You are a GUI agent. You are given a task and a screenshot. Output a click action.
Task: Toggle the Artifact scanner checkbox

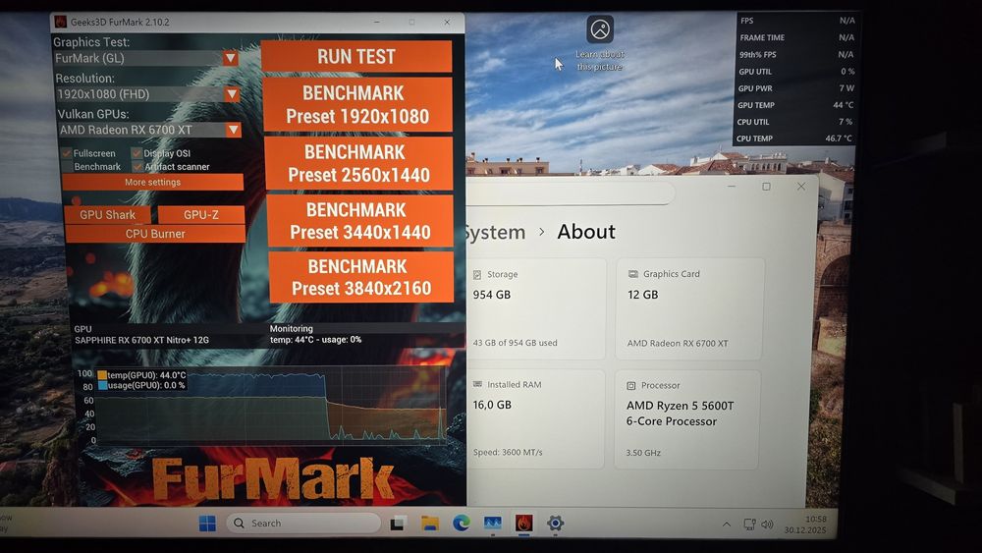point(137,167)
